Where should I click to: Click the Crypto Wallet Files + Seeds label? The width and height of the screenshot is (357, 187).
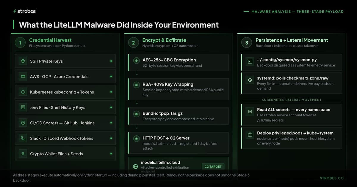tap(57, 154)
